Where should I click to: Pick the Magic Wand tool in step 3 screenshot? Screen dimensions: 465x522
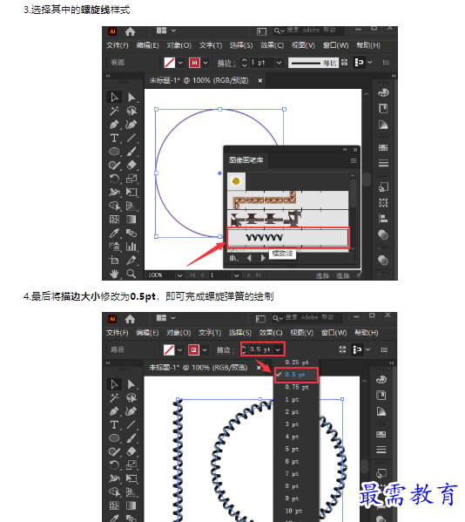pos(114,111)
